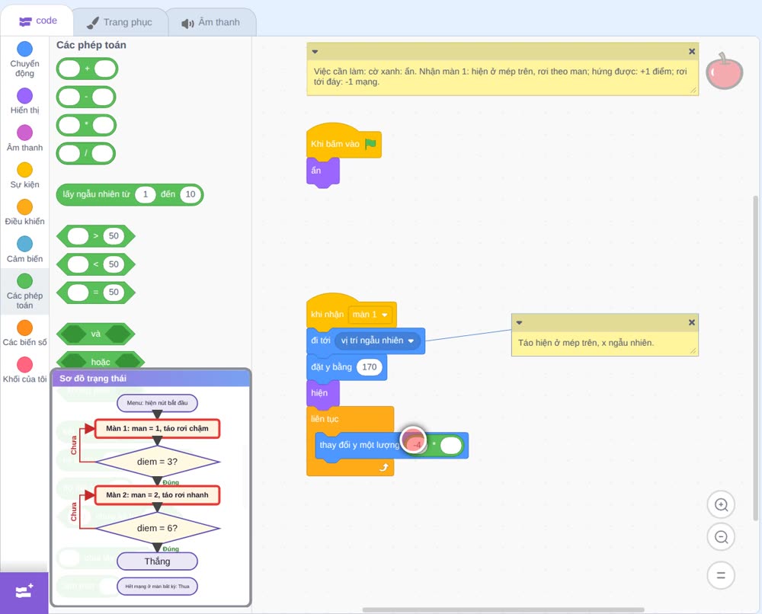Select the equals comparison block
Screen dimensions: 762x614
96,293
